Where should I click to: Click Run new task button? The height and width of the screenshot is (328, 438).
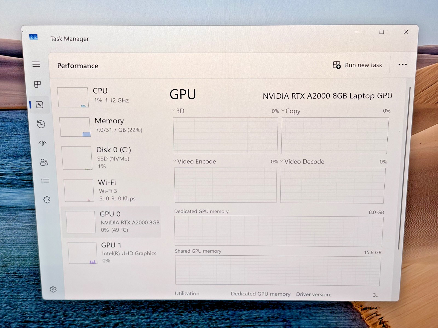357,65
